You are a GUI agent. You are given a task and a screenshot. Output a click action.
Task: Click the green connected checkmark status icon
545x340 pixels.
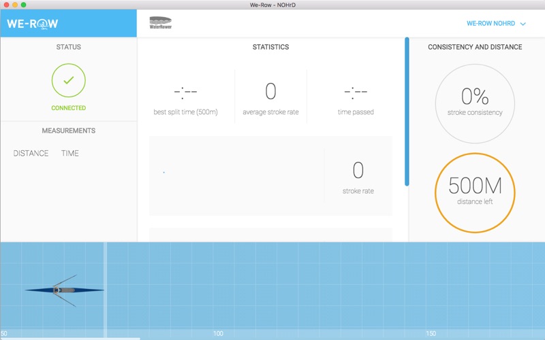(69, 80)
